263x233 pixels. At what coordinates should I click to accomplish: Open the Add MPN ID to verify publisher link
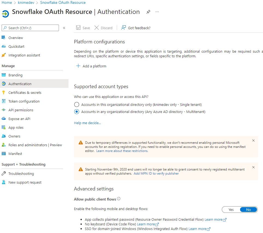click(x=156, y=174)
